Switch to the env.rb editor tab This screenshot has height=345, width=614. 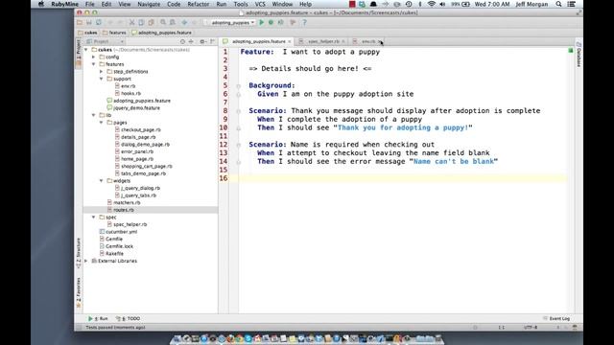(x=368, y=41)
